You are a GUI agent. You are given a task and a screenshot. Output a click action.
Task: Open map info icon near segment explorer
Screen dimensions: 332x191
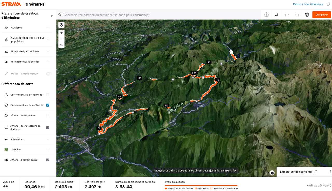[272, 173]
